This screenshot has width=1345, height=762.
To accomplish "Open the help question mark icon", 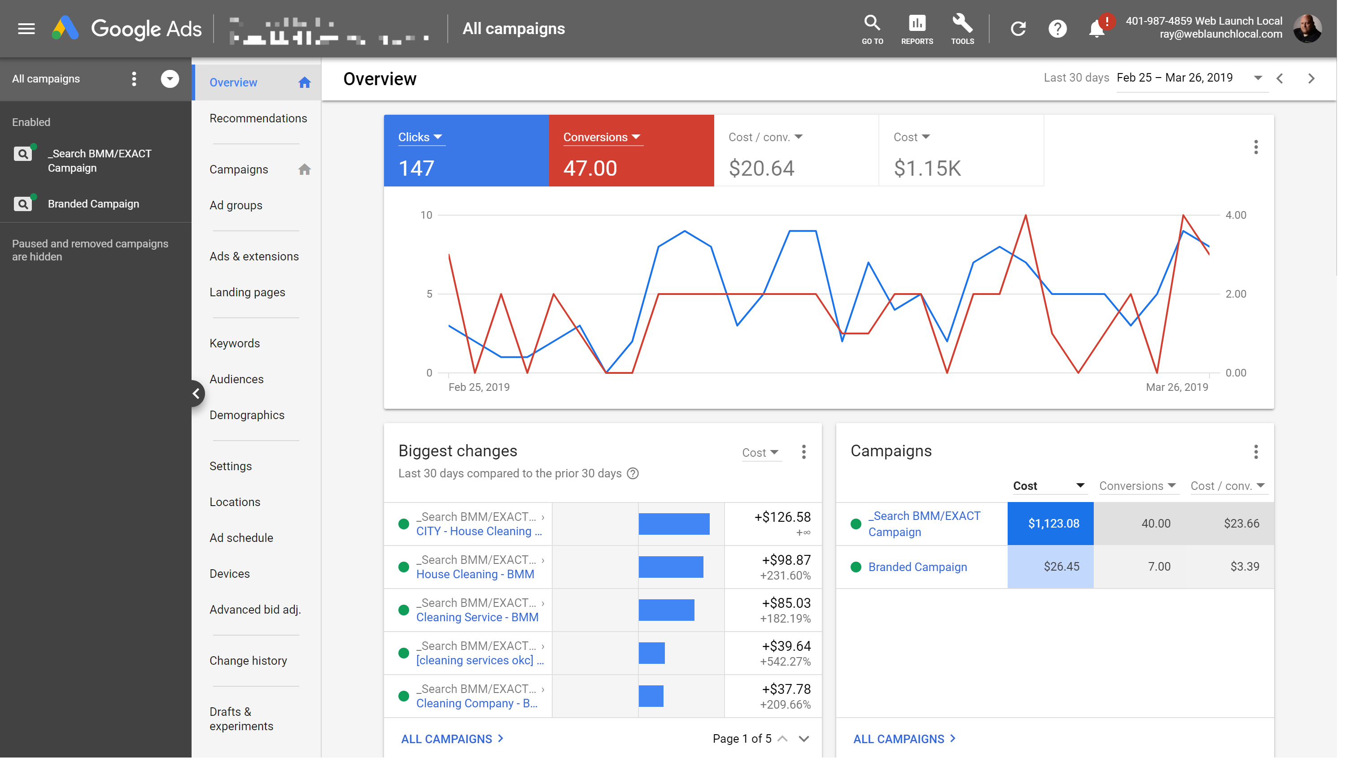I will click(1057, 29).
